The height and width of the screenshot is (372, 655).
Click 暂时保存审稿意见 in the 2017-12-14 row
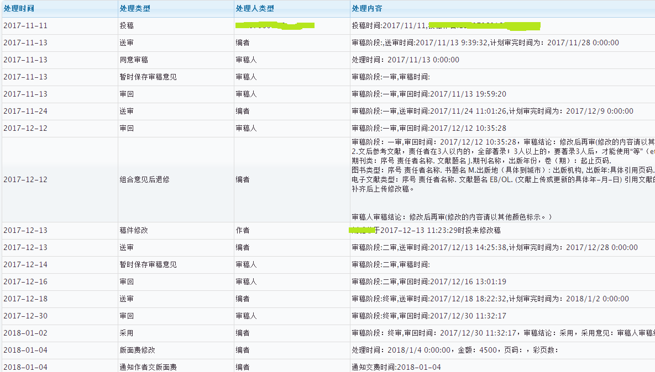(148, 264)
